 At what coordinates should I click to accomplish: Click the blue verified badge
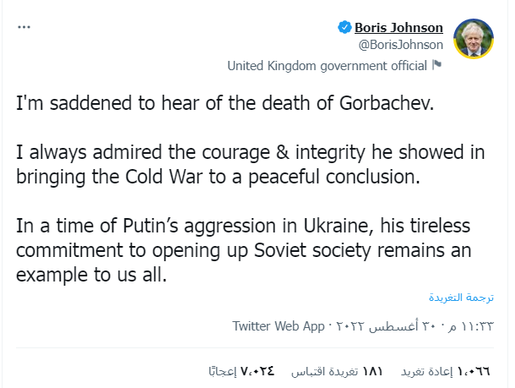344,28
